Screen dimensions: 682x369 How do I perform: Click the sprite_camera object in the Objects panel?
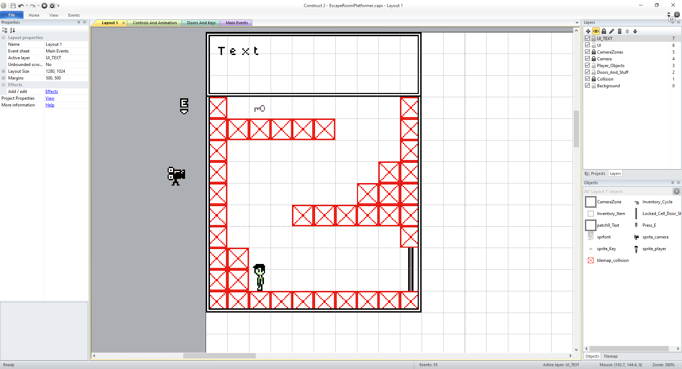click(651, 237)
